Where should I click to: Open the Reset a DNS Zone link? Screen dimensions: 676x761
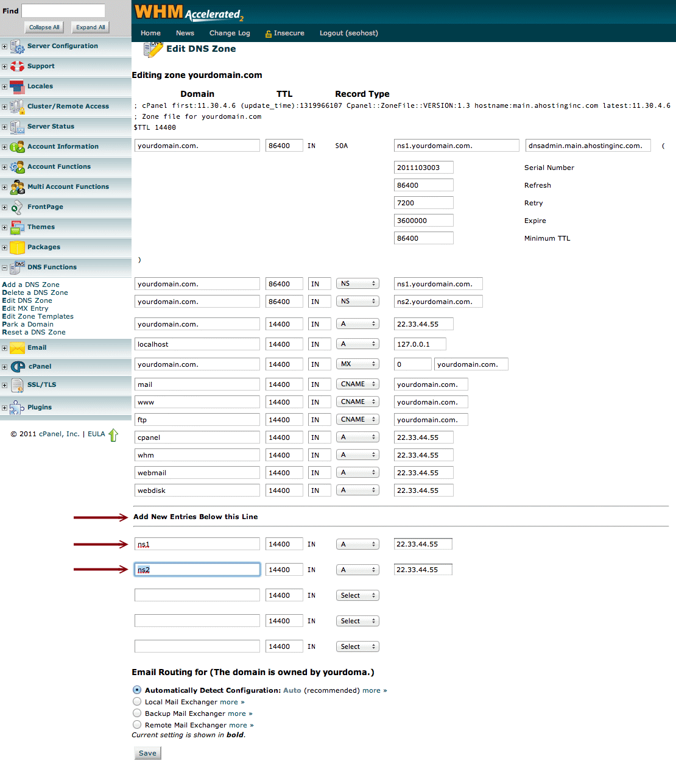[33, 332]
